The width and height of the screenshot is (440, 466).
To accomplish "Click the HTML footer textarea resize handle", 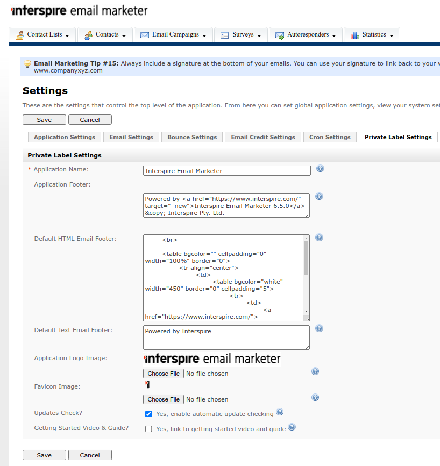I will (x=307, y=318).
